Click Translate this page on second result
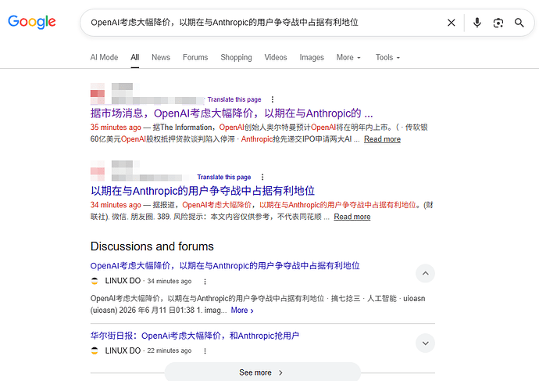This screenshot has width=539, height=381. [224, 177]
